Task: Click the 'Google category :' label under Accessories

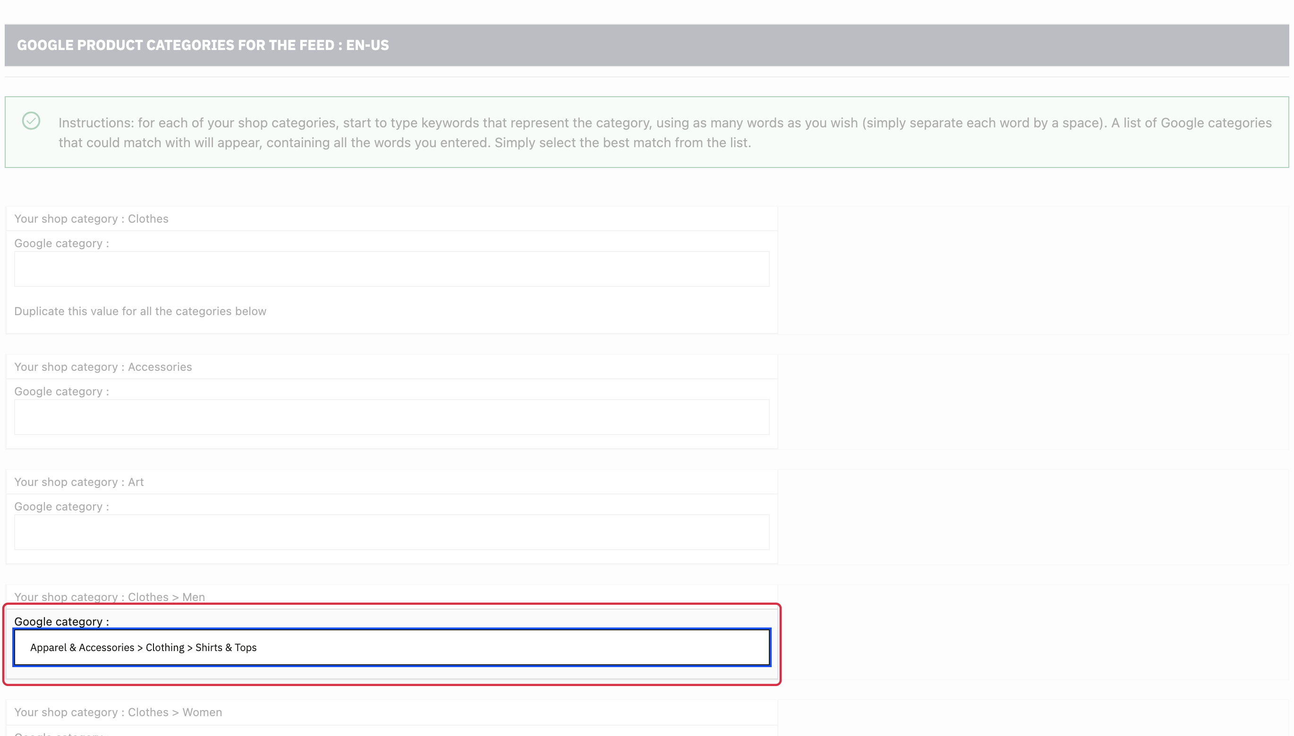Action: coord(62,392)
